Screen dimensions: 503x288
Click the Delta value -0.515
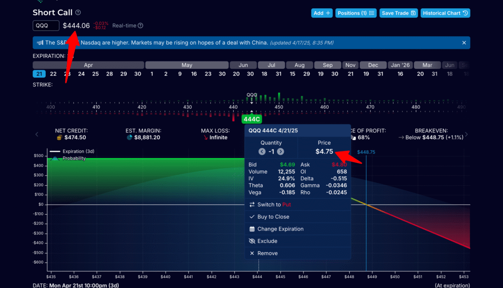coord(339,178)
